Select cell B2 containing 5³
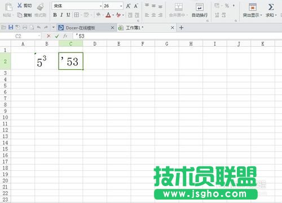This screenshot has height=203, width=282. point(47,61)
